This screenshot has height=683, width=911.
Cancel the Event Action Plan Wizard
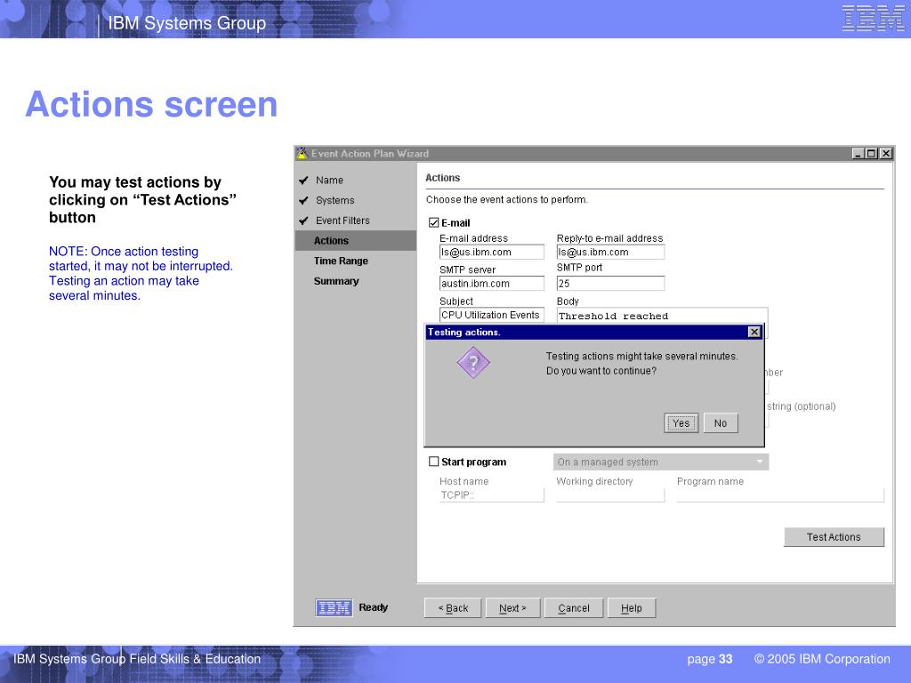(574, 608)
